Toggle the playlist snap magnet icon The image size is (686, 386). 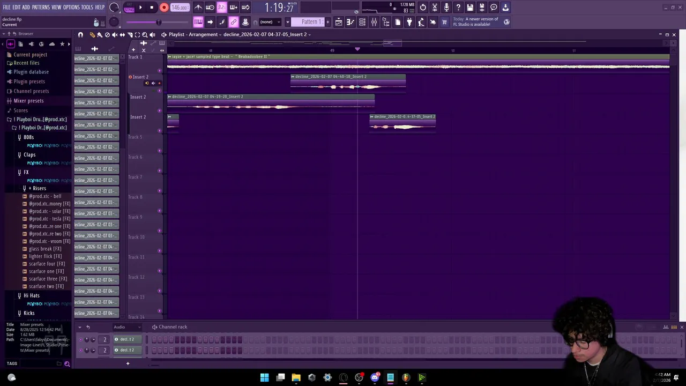[x=80, y=35]
